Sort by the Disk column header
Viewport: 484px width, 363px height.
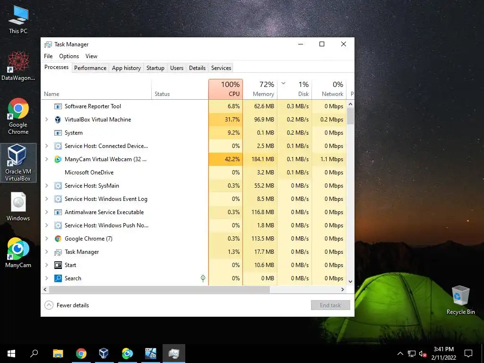[x=295, y=89]
